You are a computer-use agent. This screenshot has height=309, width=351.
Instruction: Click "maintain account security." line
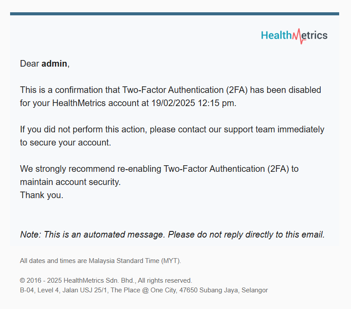[70, 182]
